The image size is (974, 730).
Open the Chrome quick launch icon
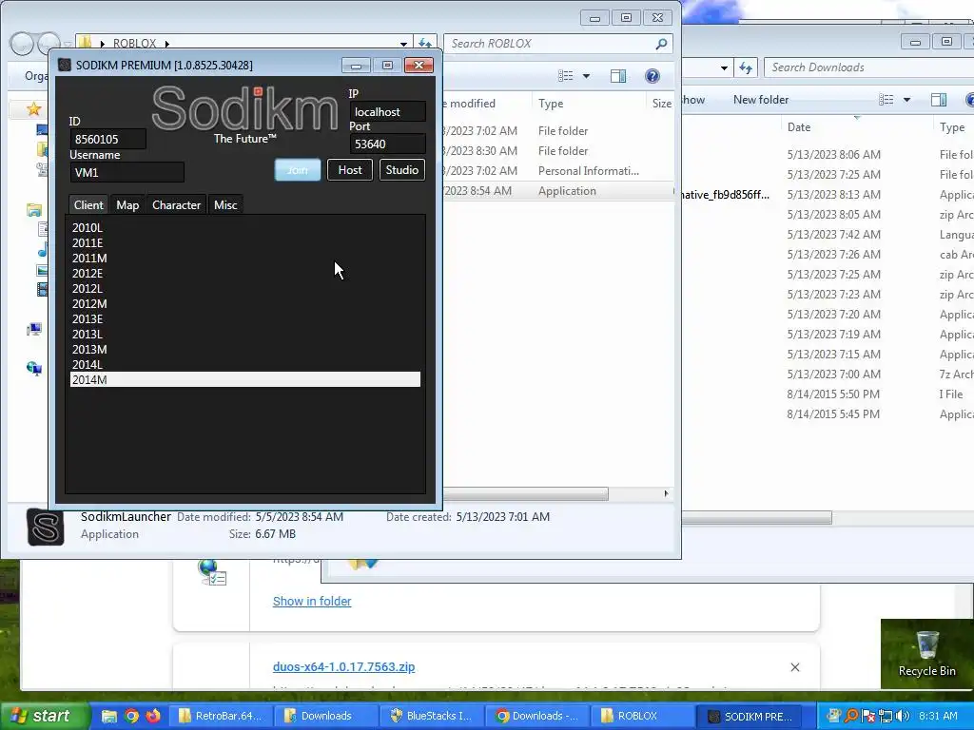click(x=131, y=716)
